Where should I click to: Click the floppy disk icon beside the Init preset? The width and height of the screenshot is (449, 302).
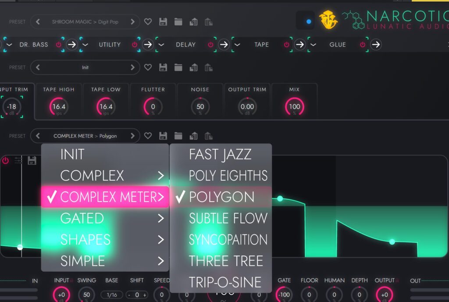coord(163,67)
